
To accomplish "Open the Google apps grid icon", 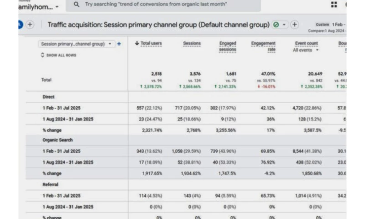I will click(334, 5).
